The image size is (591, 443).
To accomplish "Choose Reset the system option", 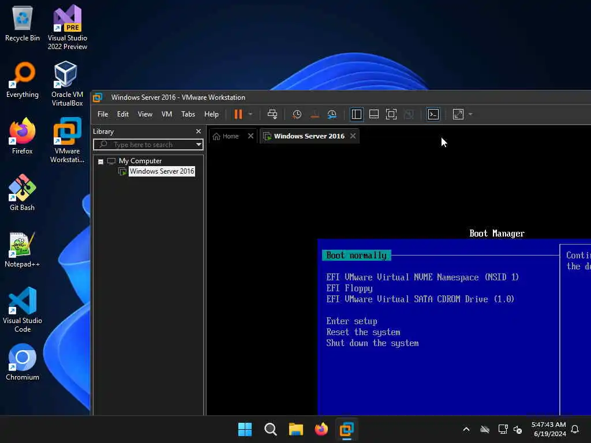I will pos(364,332).
